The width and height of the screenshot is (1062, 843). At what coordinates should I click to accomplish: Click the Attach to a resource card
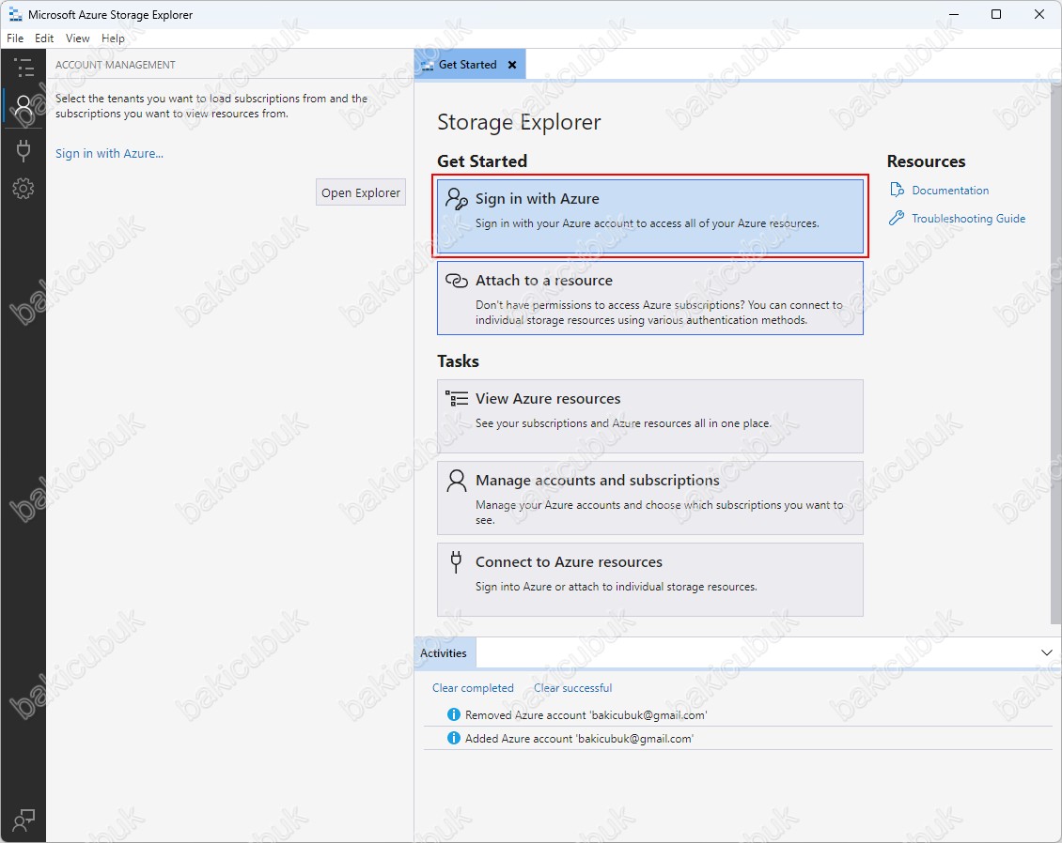point(649,298)
